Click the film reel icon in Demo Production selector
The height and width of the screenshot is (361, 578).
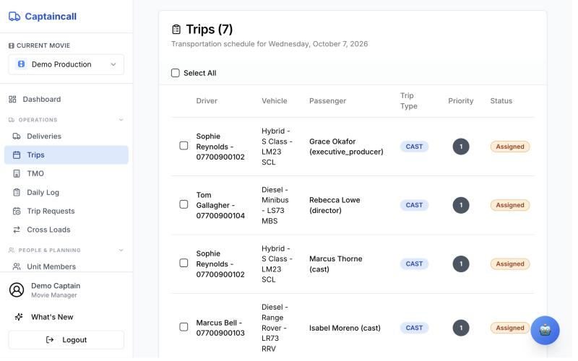point(22,64)
